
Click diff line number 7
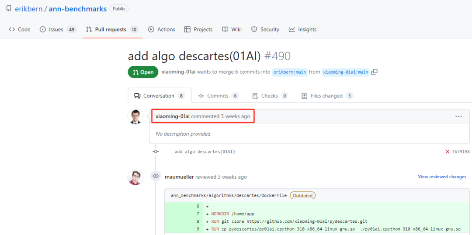(198, 214)
